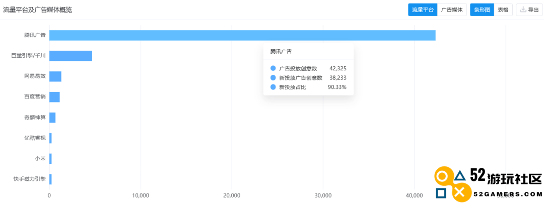
Task: Click the 流量平台及广告媒体概览 title
Action: click(38, 10)
